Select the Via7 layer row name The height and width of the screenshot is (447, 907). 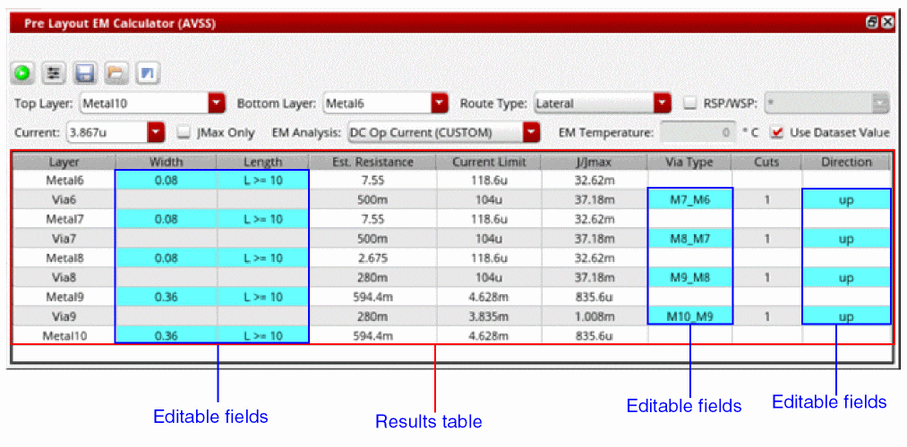(x=64, y=239)
